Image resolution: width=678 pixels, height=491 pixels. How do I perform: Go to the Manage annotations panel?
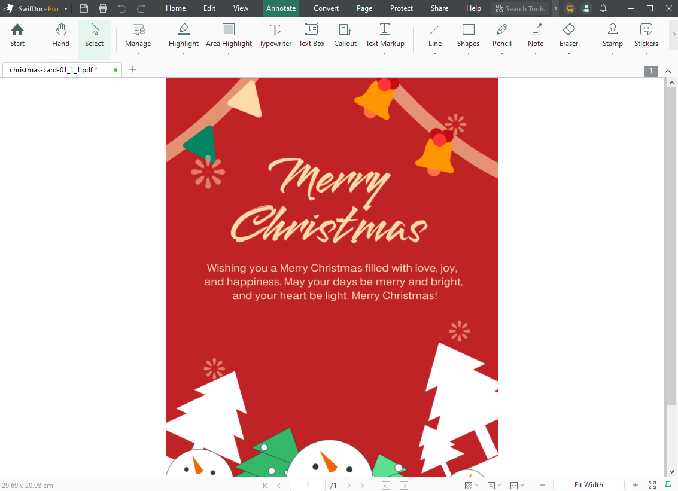coord(138,36)
